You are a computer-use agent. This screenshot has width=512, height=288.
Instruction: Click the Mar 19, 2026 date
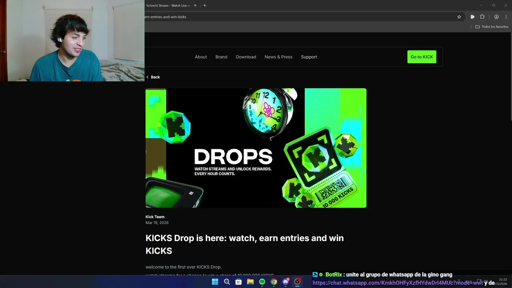[x=157, y=222]
